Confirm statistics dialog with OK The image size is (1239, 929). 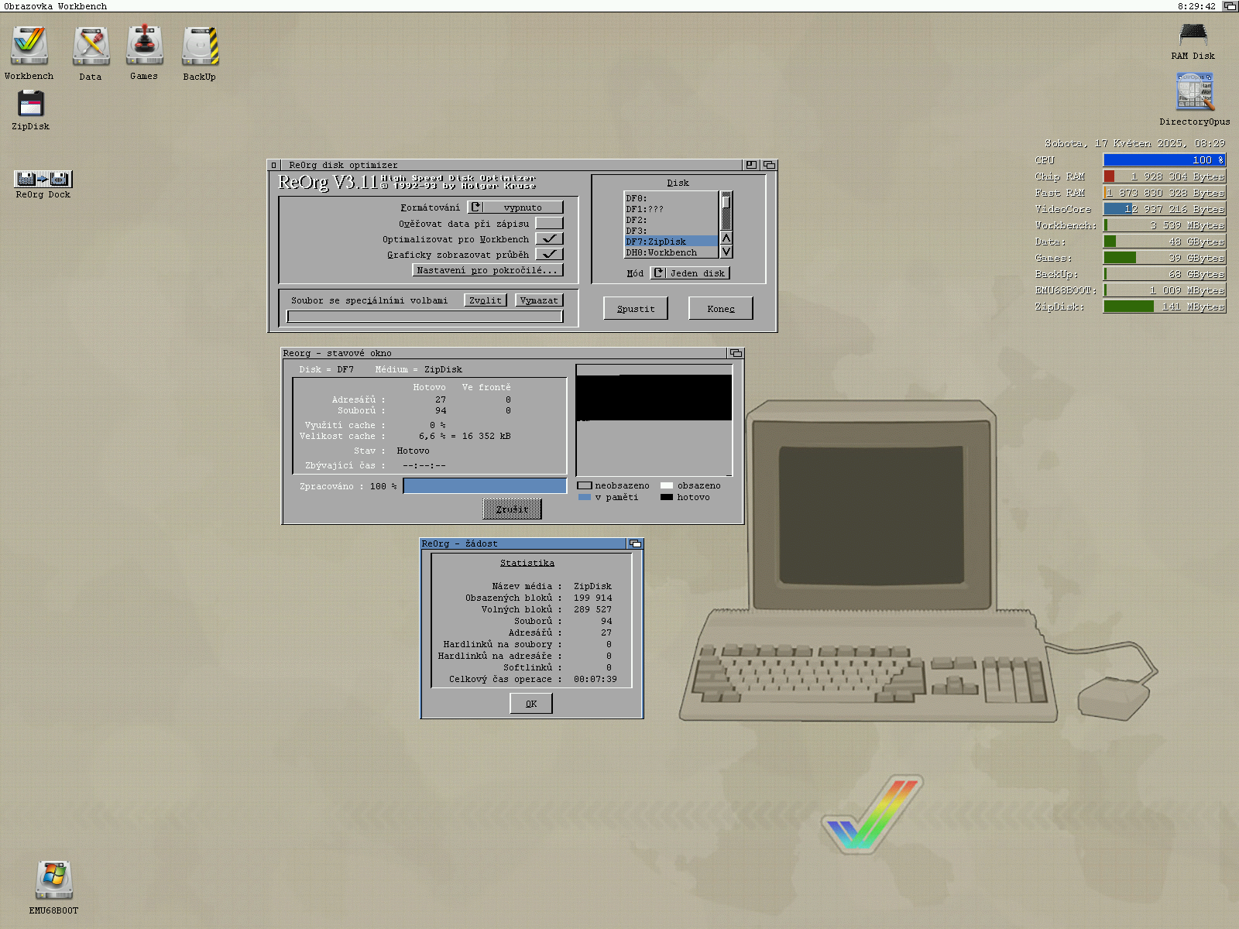pos(531,703)
